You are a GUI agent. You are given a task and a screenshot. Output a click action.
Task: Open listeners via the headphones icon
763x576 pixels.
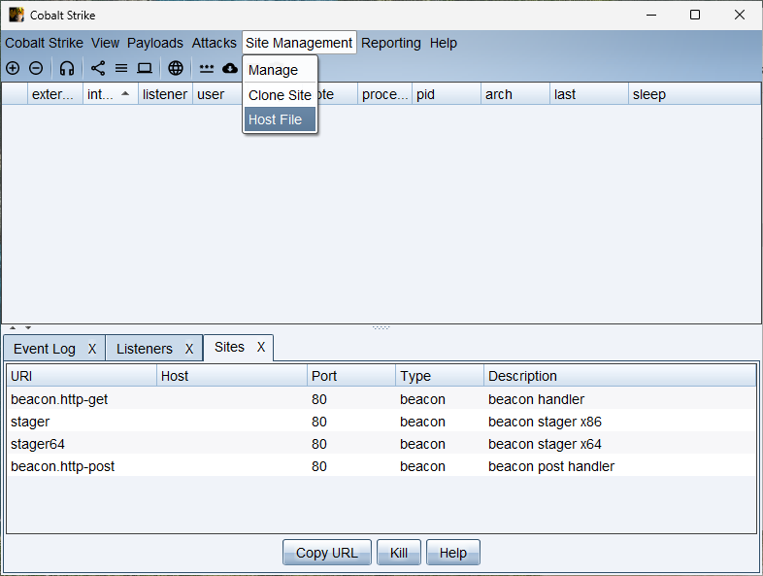(67, 68)
